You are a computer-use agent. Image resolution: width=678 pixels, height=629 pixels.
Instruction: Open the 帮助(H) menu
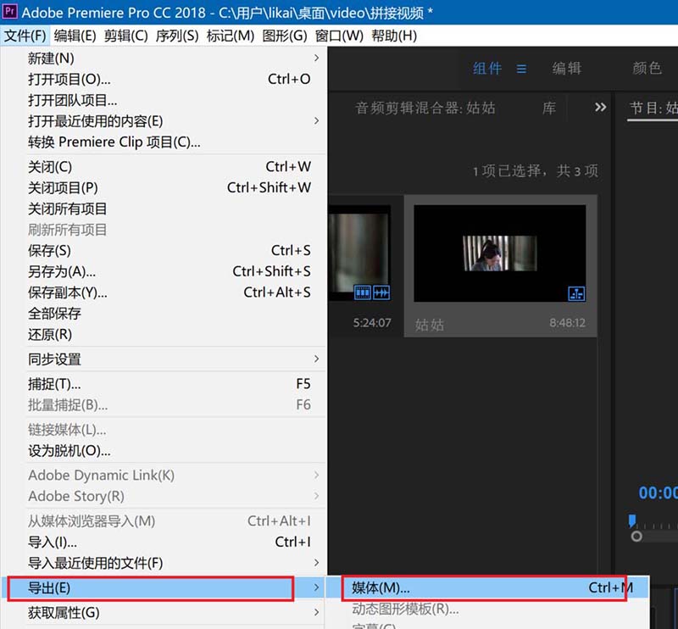(x=392, y=36)
